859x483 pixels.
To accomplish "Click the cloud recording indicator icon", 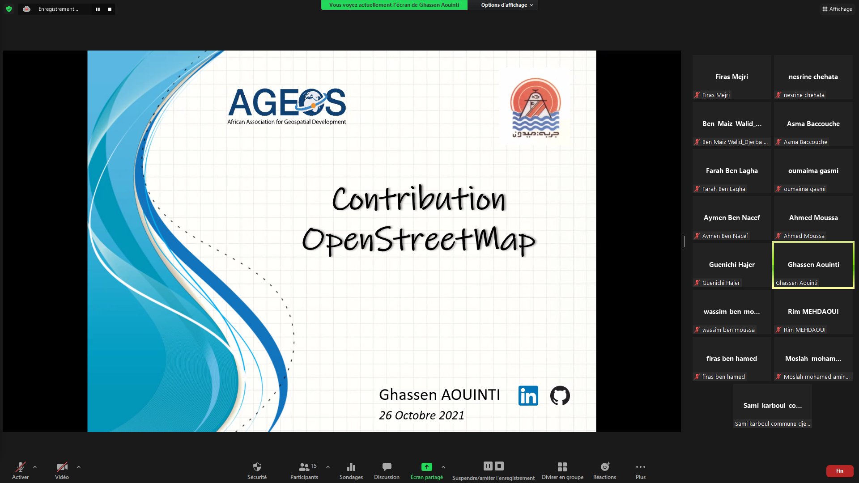I will tap(27, 9).
